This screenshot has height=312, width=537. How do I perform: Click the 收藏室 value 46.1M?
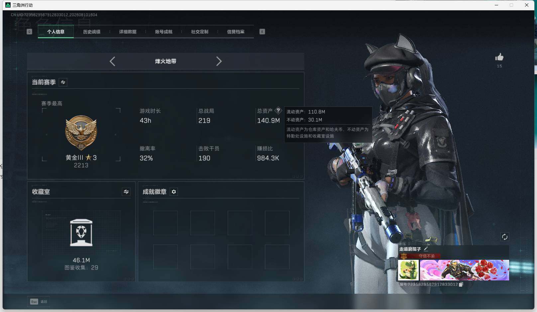click(x=81, y=260)
